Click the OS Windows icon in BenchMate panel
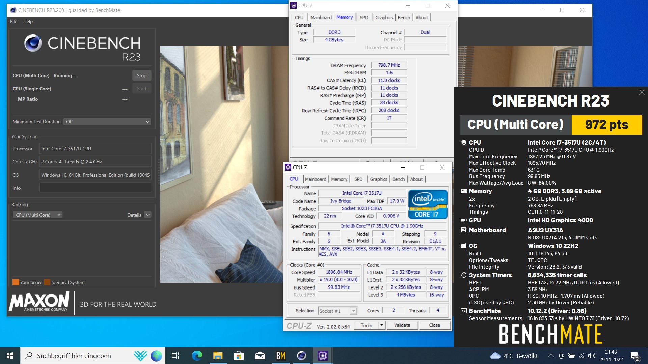This screenshot has width=648, height=364. (x=464, y=246)
